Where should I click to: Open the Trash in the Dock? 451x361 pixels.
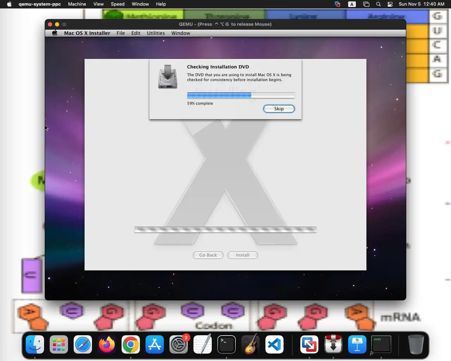tap(416, 344)
